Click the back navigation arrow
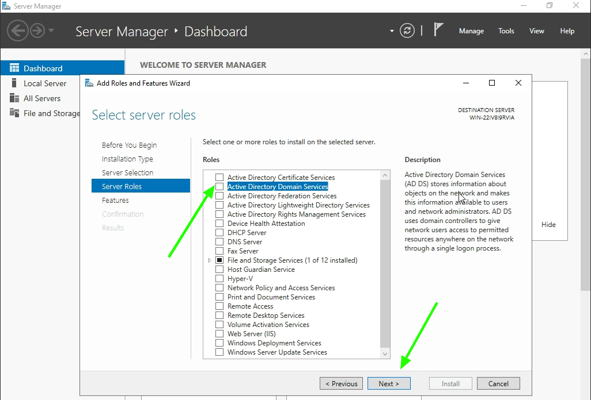The height and width of the screenshot is (400, 591). click(x=18, y=30)
